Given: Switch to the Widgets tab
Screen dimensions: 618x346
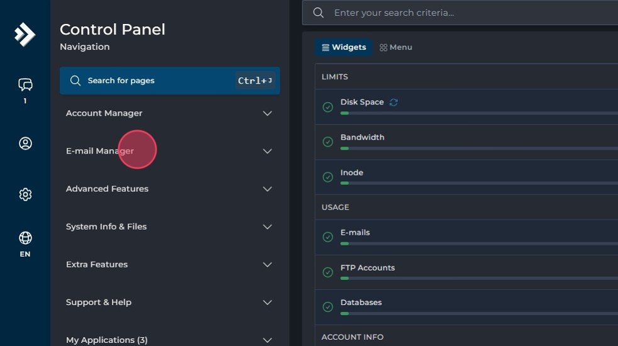Looking at the screenshot, I should coord(344,47).
